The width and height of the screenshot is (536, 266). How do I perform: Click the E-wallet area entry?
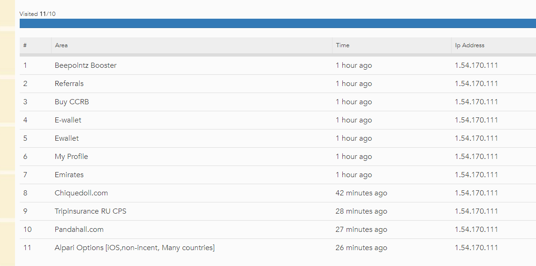[68, 120]
